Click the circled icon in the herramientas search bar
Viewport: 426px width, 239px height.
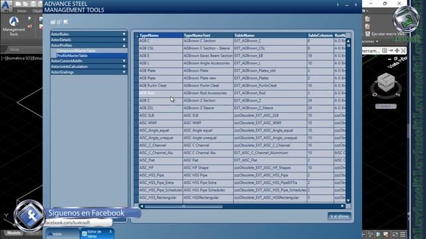click(385, 50)
